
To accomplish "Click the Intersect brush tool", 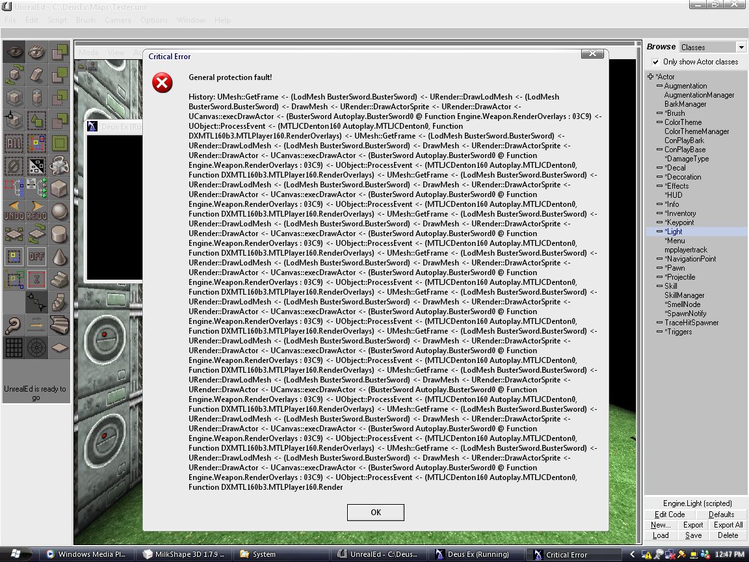I will (60, 98).
